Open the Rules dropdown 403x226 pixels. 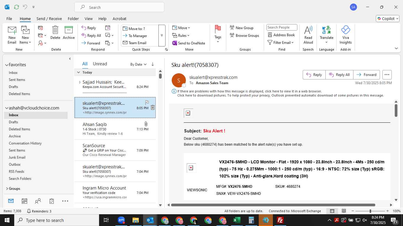(x=181, y=35)
